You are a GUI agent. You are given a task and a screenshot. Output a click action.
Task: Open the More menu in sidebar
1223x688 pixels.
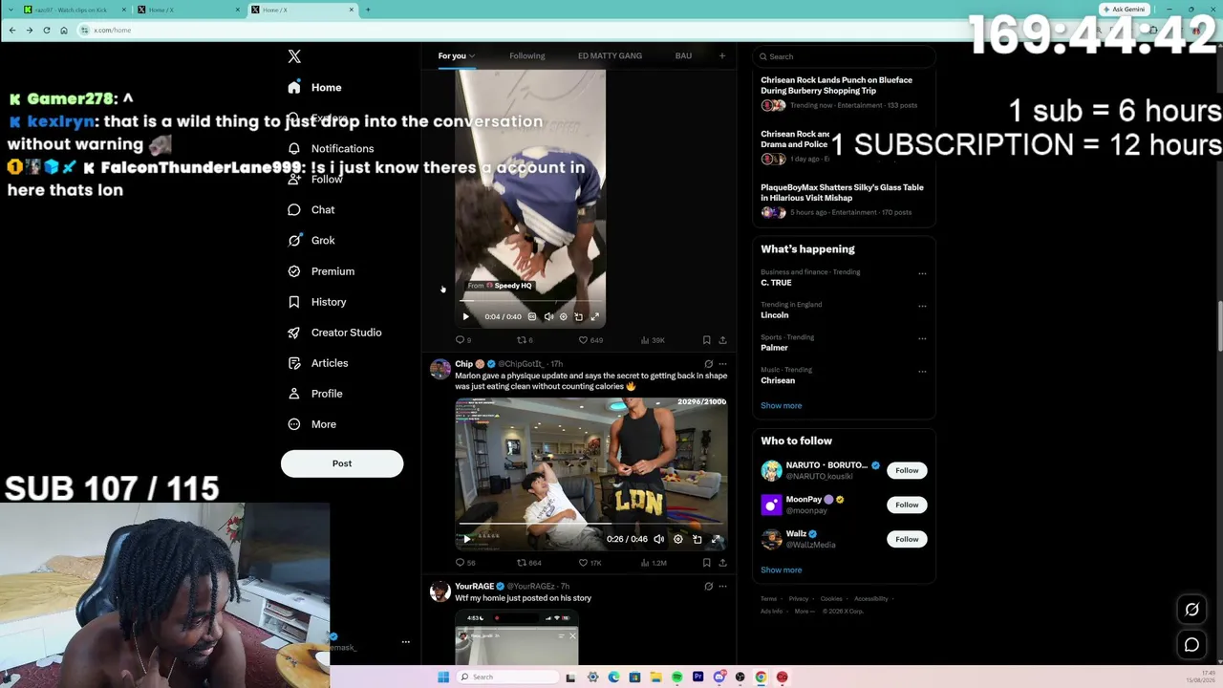click(x=311, y=423)
